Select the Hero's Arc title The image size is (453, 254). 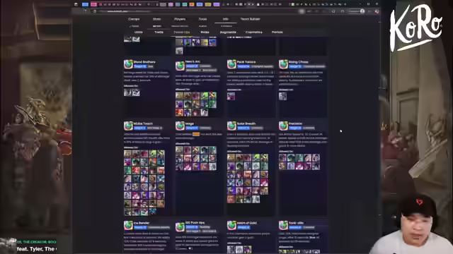193,61
